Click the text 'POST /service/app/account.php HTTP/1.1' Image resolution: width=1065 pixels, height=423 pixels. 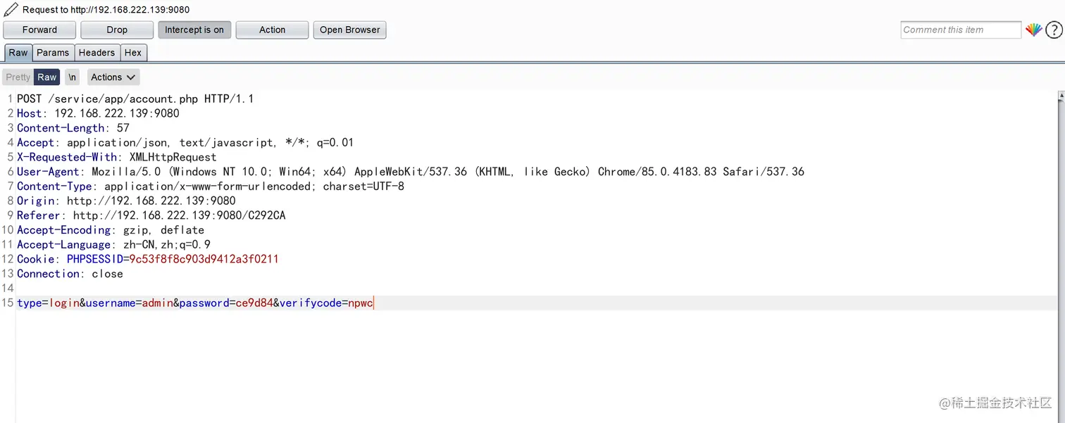135,99
